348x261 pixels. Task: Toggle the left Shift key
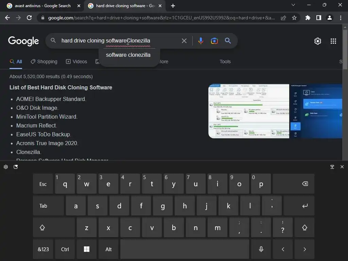(54, 228)
